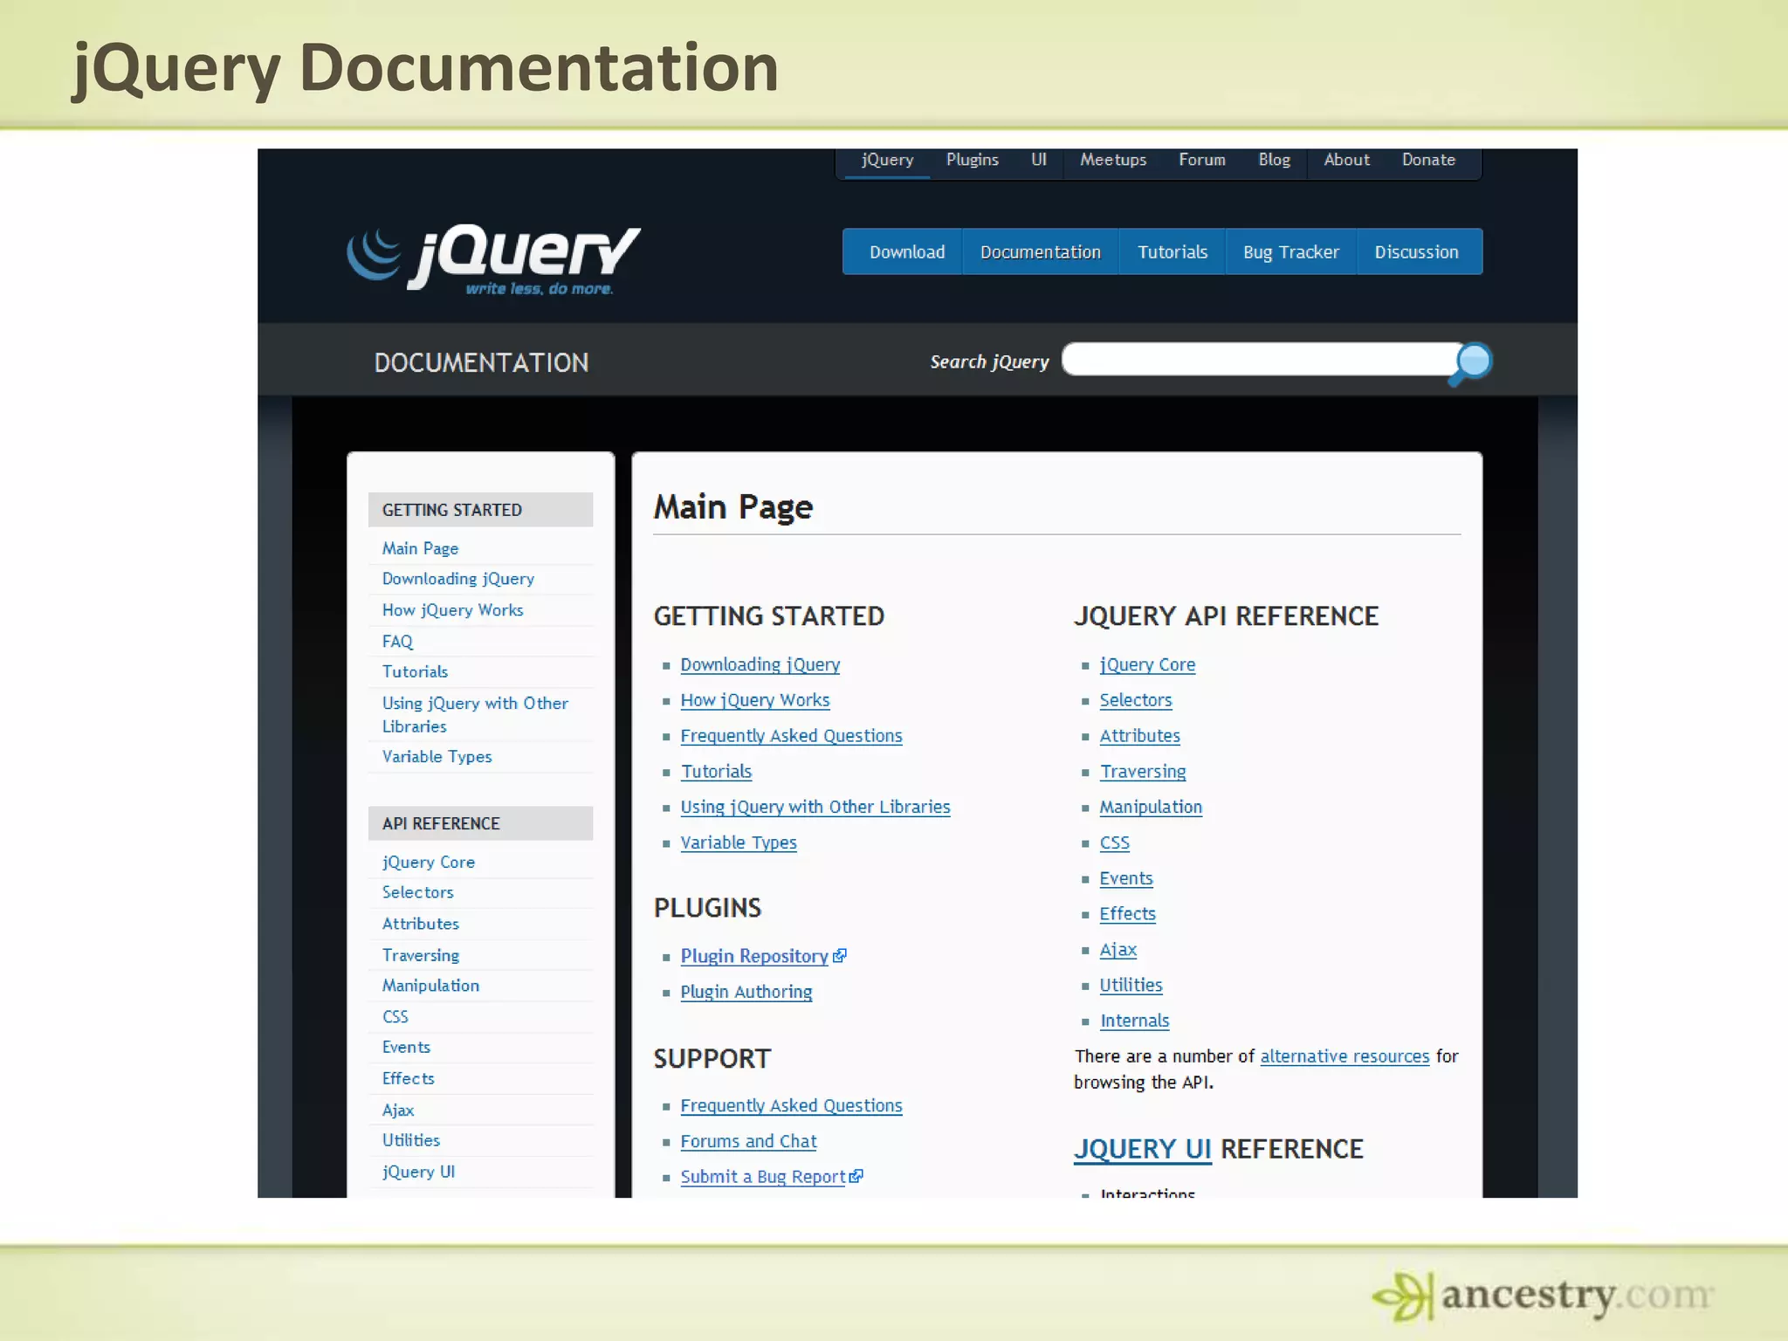Open Traversing in the sidebar
Viewport: 1788px width, 1341px height.
click(x=421, y=956)
